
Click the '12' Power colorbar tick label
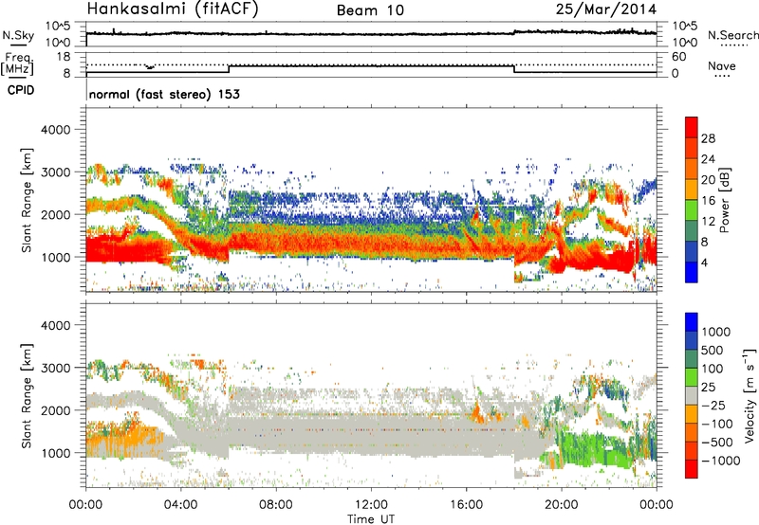(708, 222)
